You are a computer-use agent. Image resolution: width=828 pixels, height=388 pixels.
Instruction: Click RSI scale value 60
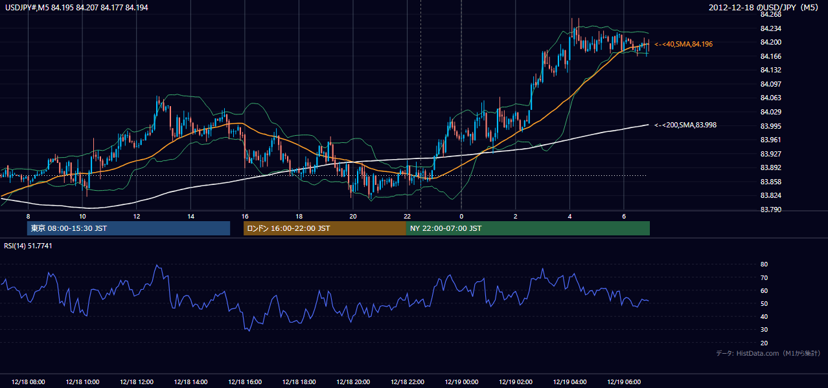click(764, 291)
